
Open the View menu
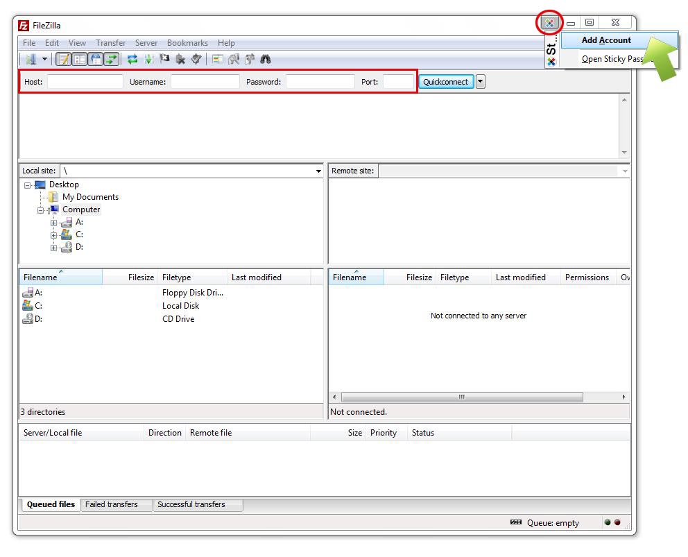click(77, 43)
